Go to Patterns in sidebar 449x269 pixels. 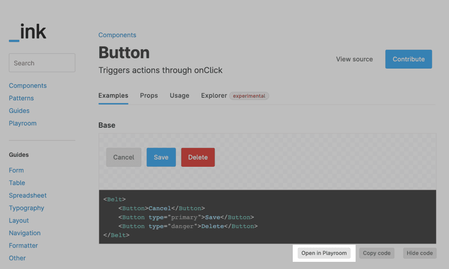[x=22, y=98]
